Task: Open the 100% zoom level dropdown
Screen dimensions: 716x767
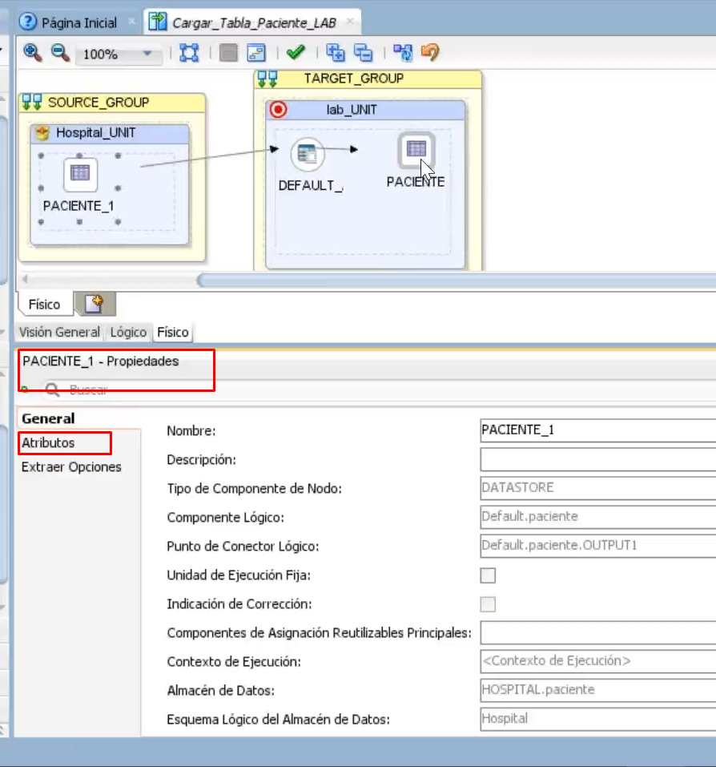Action: pyautogui.click(x=147, y=54)
